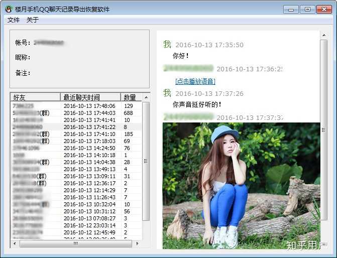Screen dimensions: 337x258
Task: Click the chat message 你声音挺好听的!
Action: click(x=197, y=104)
